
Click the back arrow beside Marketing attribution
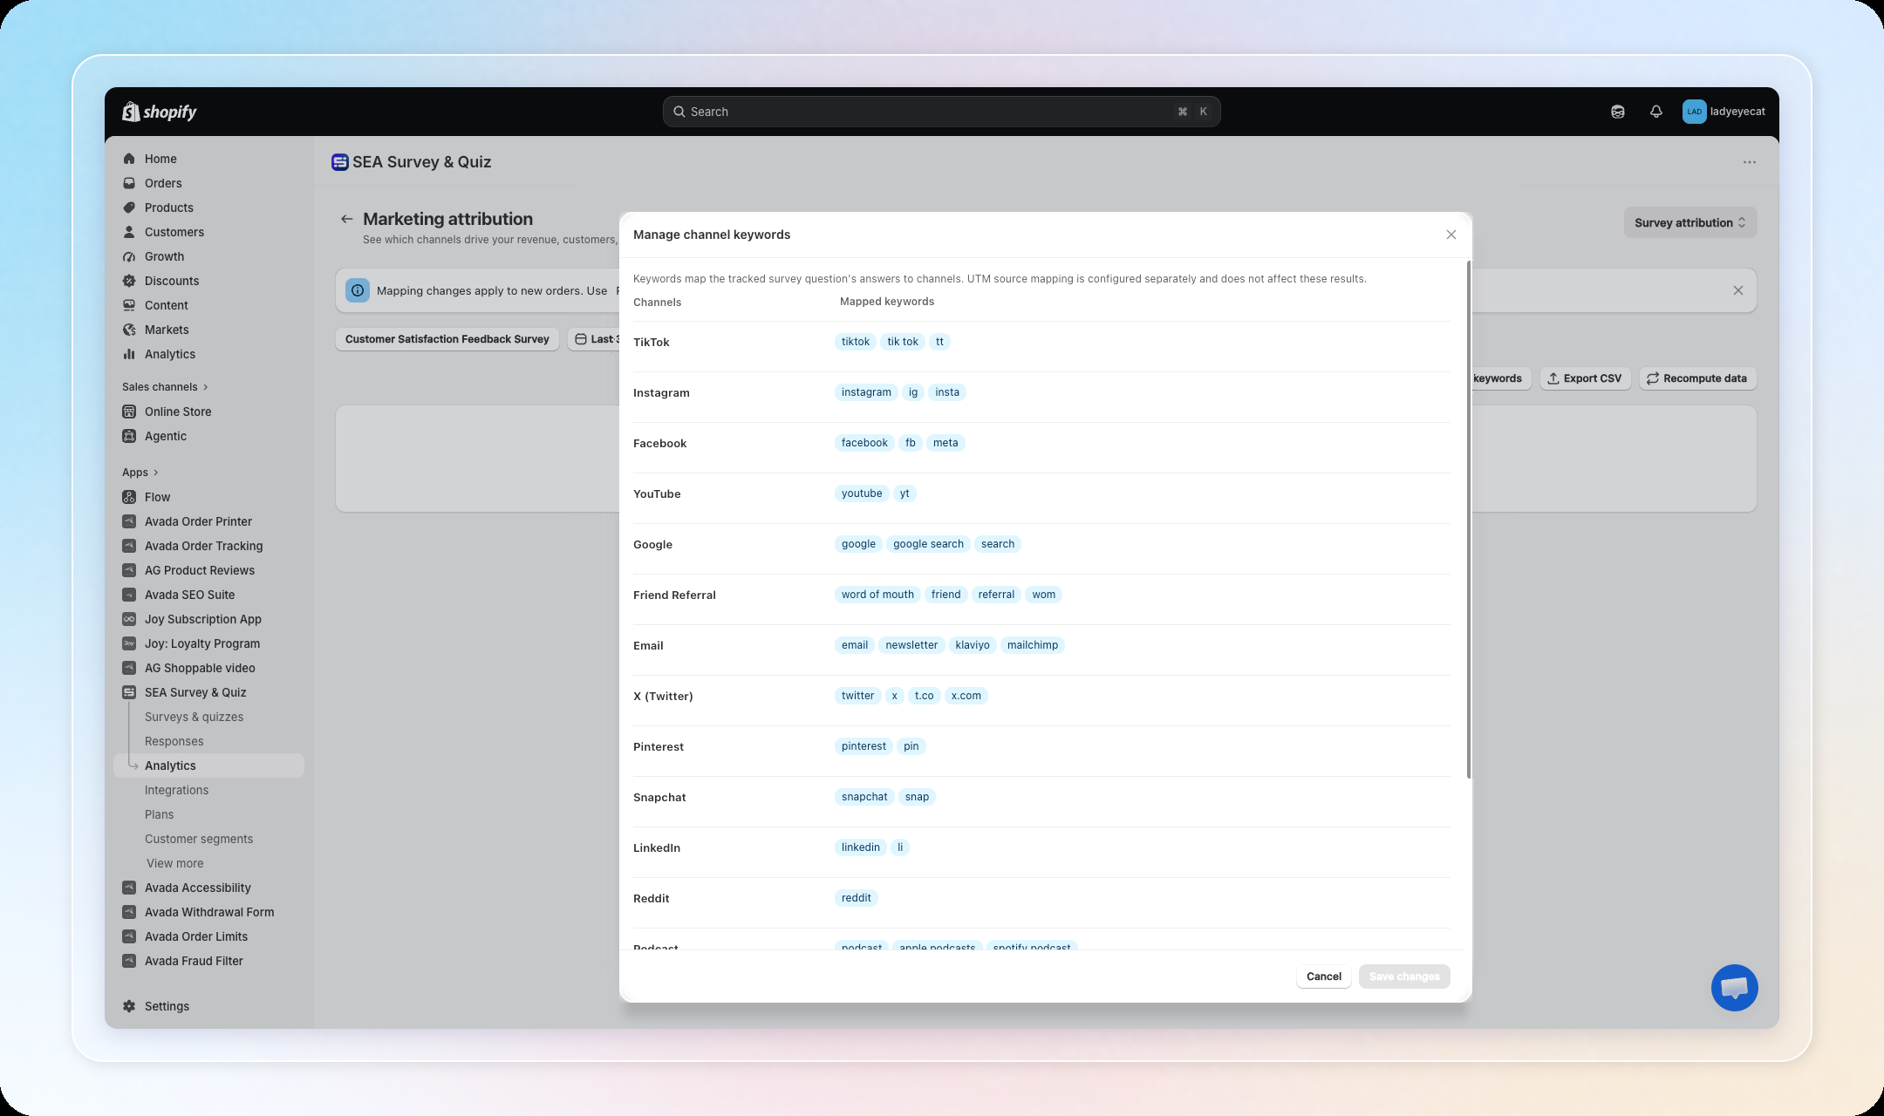[x=347, y=219]
